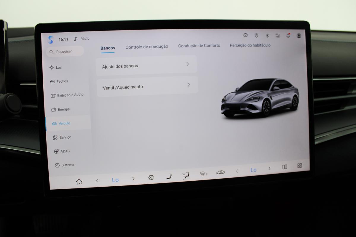Tap the home icon in bottom bar
Image resolution: width=356 pixels, height=237 pixels.
79,181
